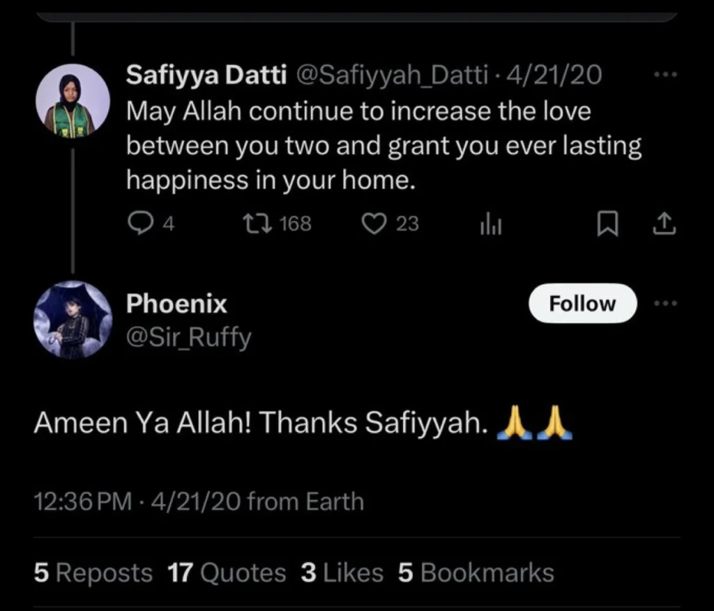Follow the Phoenix account
The width and height of the screenshot is (714, 611).
[x=583, y=303]
